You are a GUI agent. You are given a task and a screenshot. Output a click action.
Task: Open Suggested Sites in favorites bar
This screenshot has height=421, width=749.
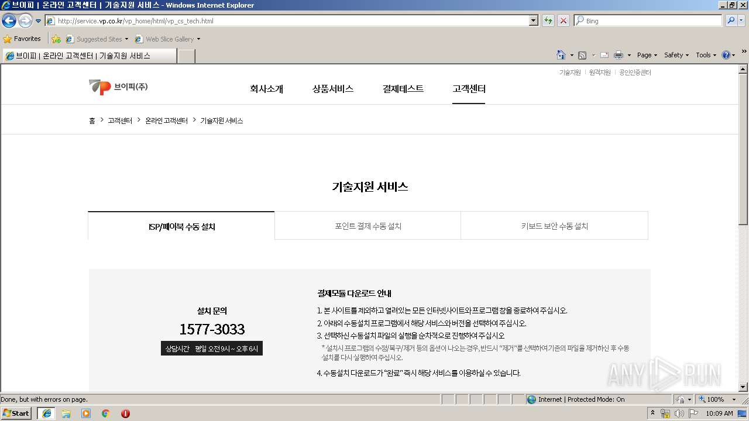click(x=97, y=39)
